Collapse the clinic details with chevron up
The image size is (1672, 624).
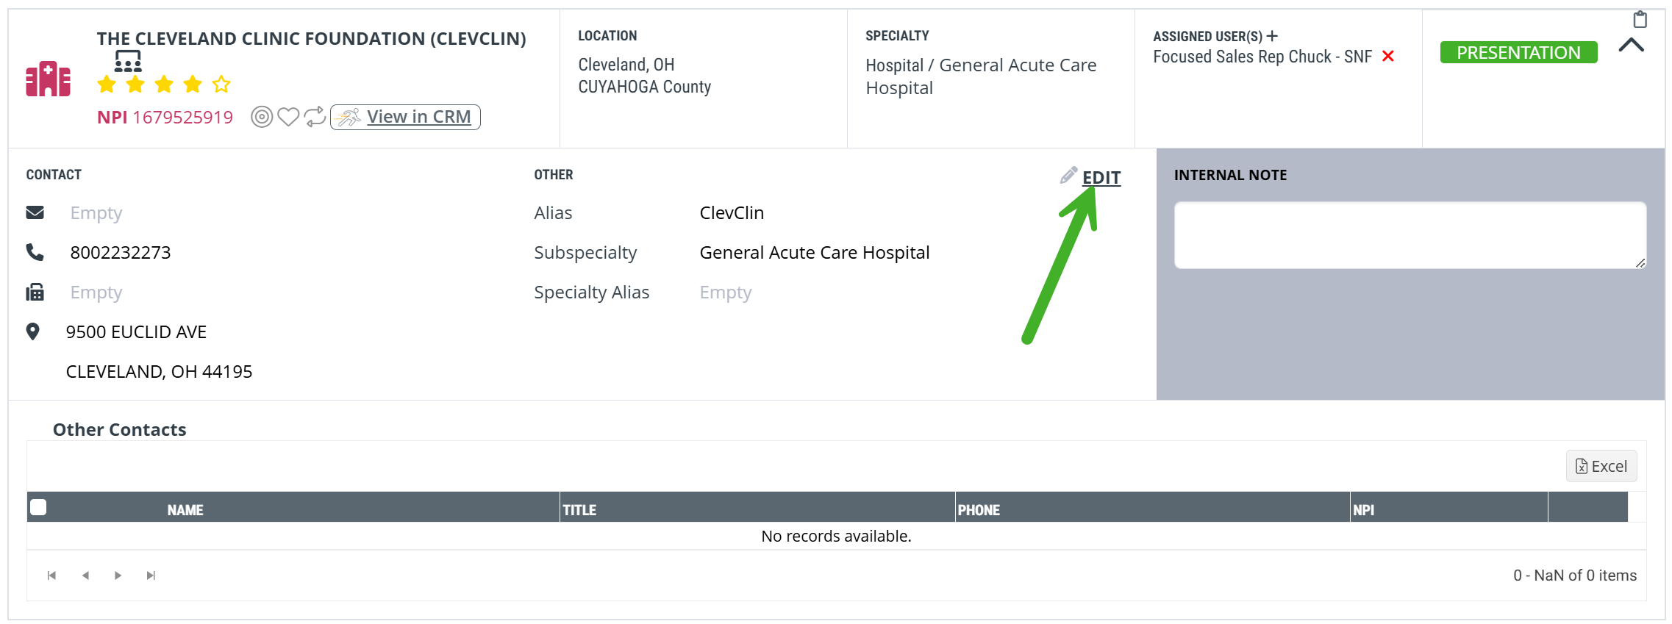tap(1631, 46)
